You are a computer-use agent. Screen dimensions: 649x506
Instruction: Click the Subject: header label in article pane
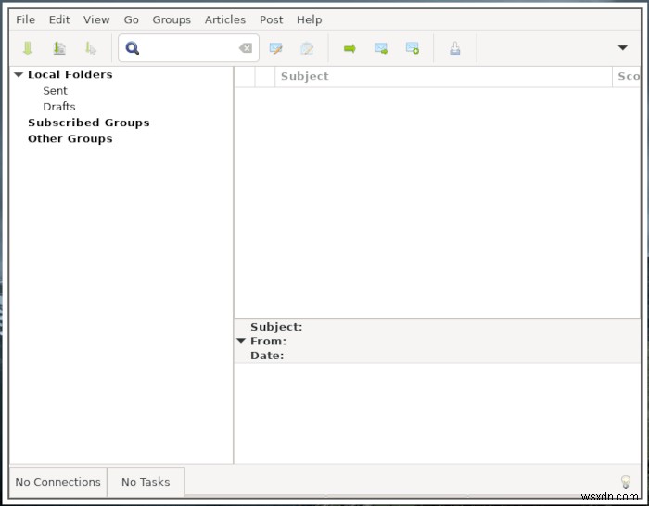pos(276,327)
